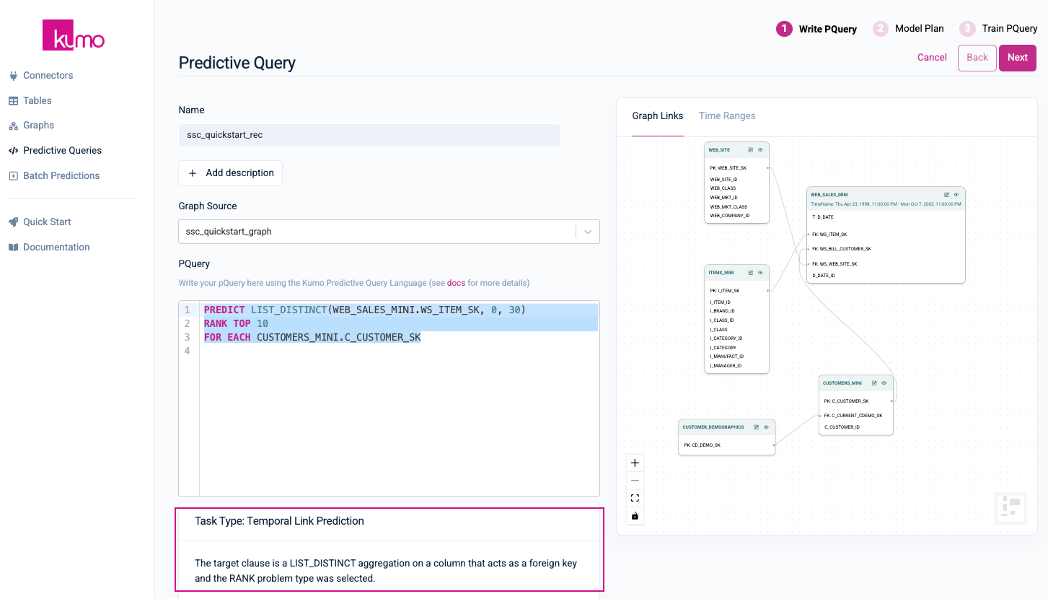The image size is (1048, 599).
Task: Switch to the Time Ranges tab
Action: 727,115
